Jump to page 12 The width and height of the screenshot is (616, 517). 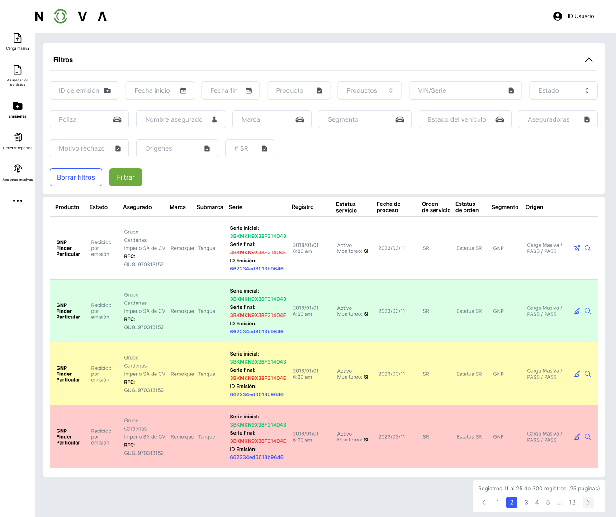pyautogui.click(x=572, y=502)
